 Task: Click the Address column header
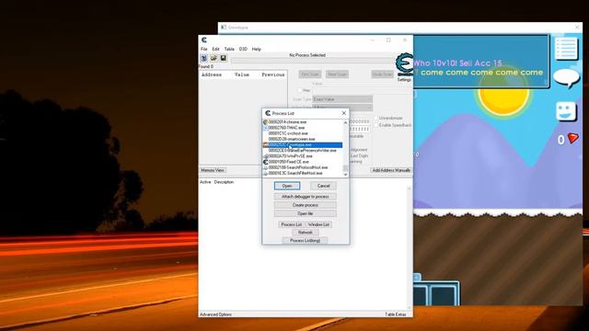(212, 74)
